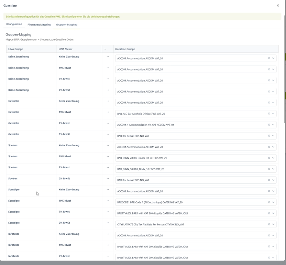Remove selection in Infotexte Keine Zuordnung row
This screenshot has height=265, width=286.
point(269,235)
